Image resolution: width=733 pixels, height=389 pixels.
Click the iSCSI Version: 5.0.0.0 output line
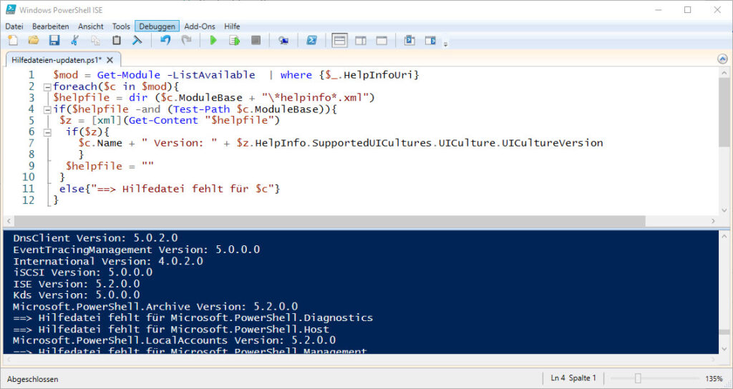[83, 272]
